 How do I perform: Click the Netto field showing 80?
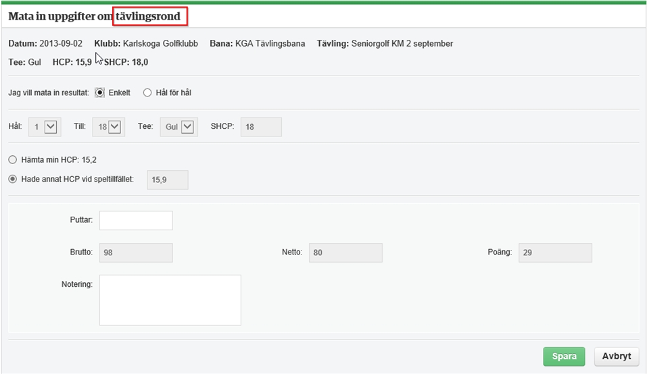pos(345,252)
